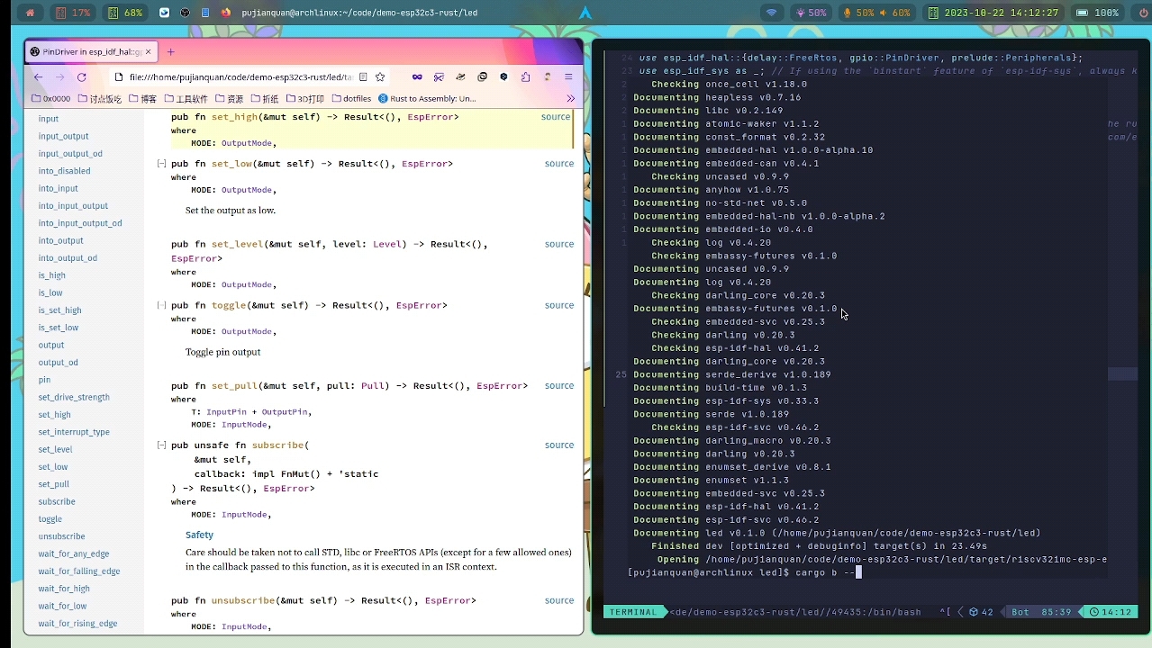Screen dimensions: 1152x648
Task: Click the microphone 50% level indicator
Action: [x=858, y=13]
